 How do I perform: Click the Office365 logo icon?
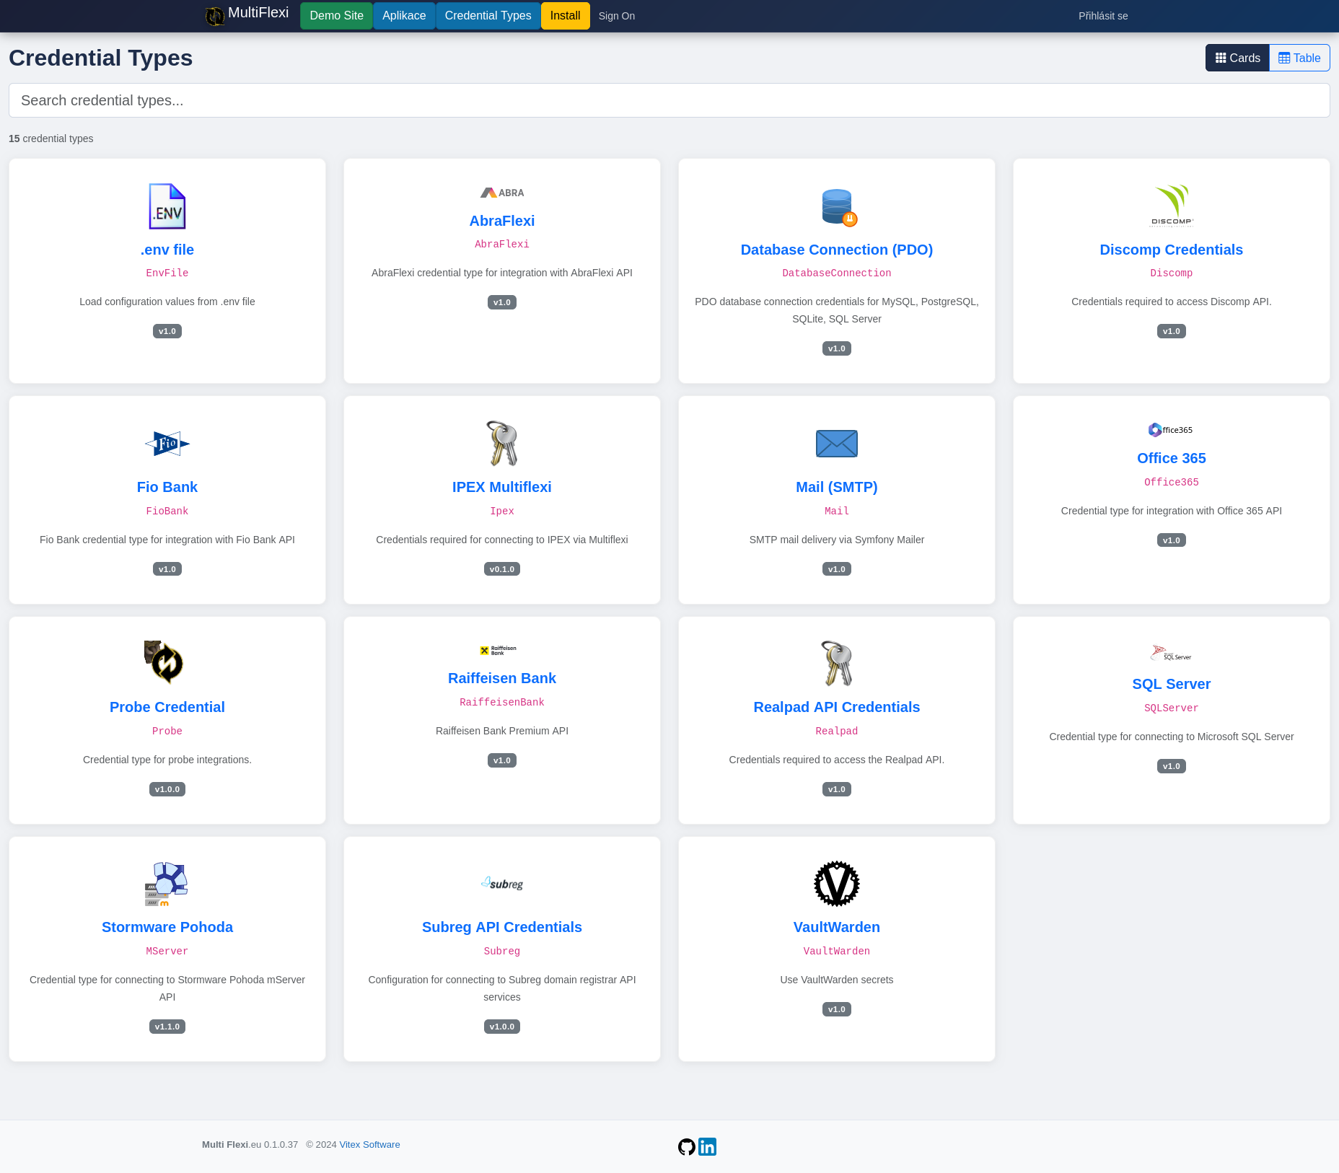(x=1172, y=430)
